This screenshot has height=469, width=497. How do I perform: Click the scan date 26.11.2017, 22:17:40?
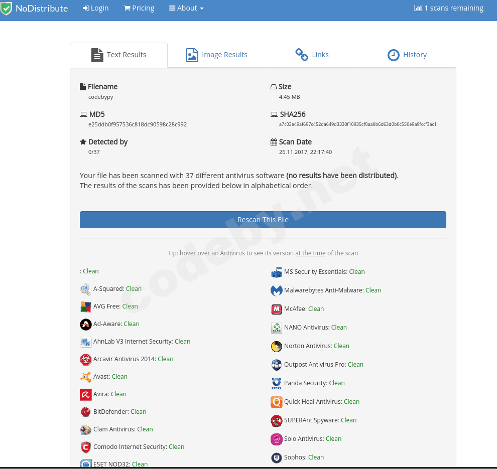[x=305, y=152]
